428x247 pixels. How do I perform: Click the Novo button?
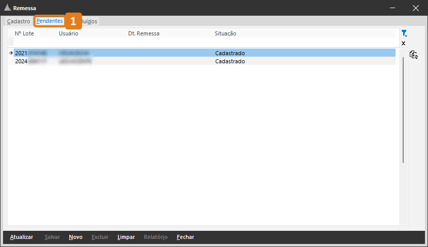(x=75, y=237)
